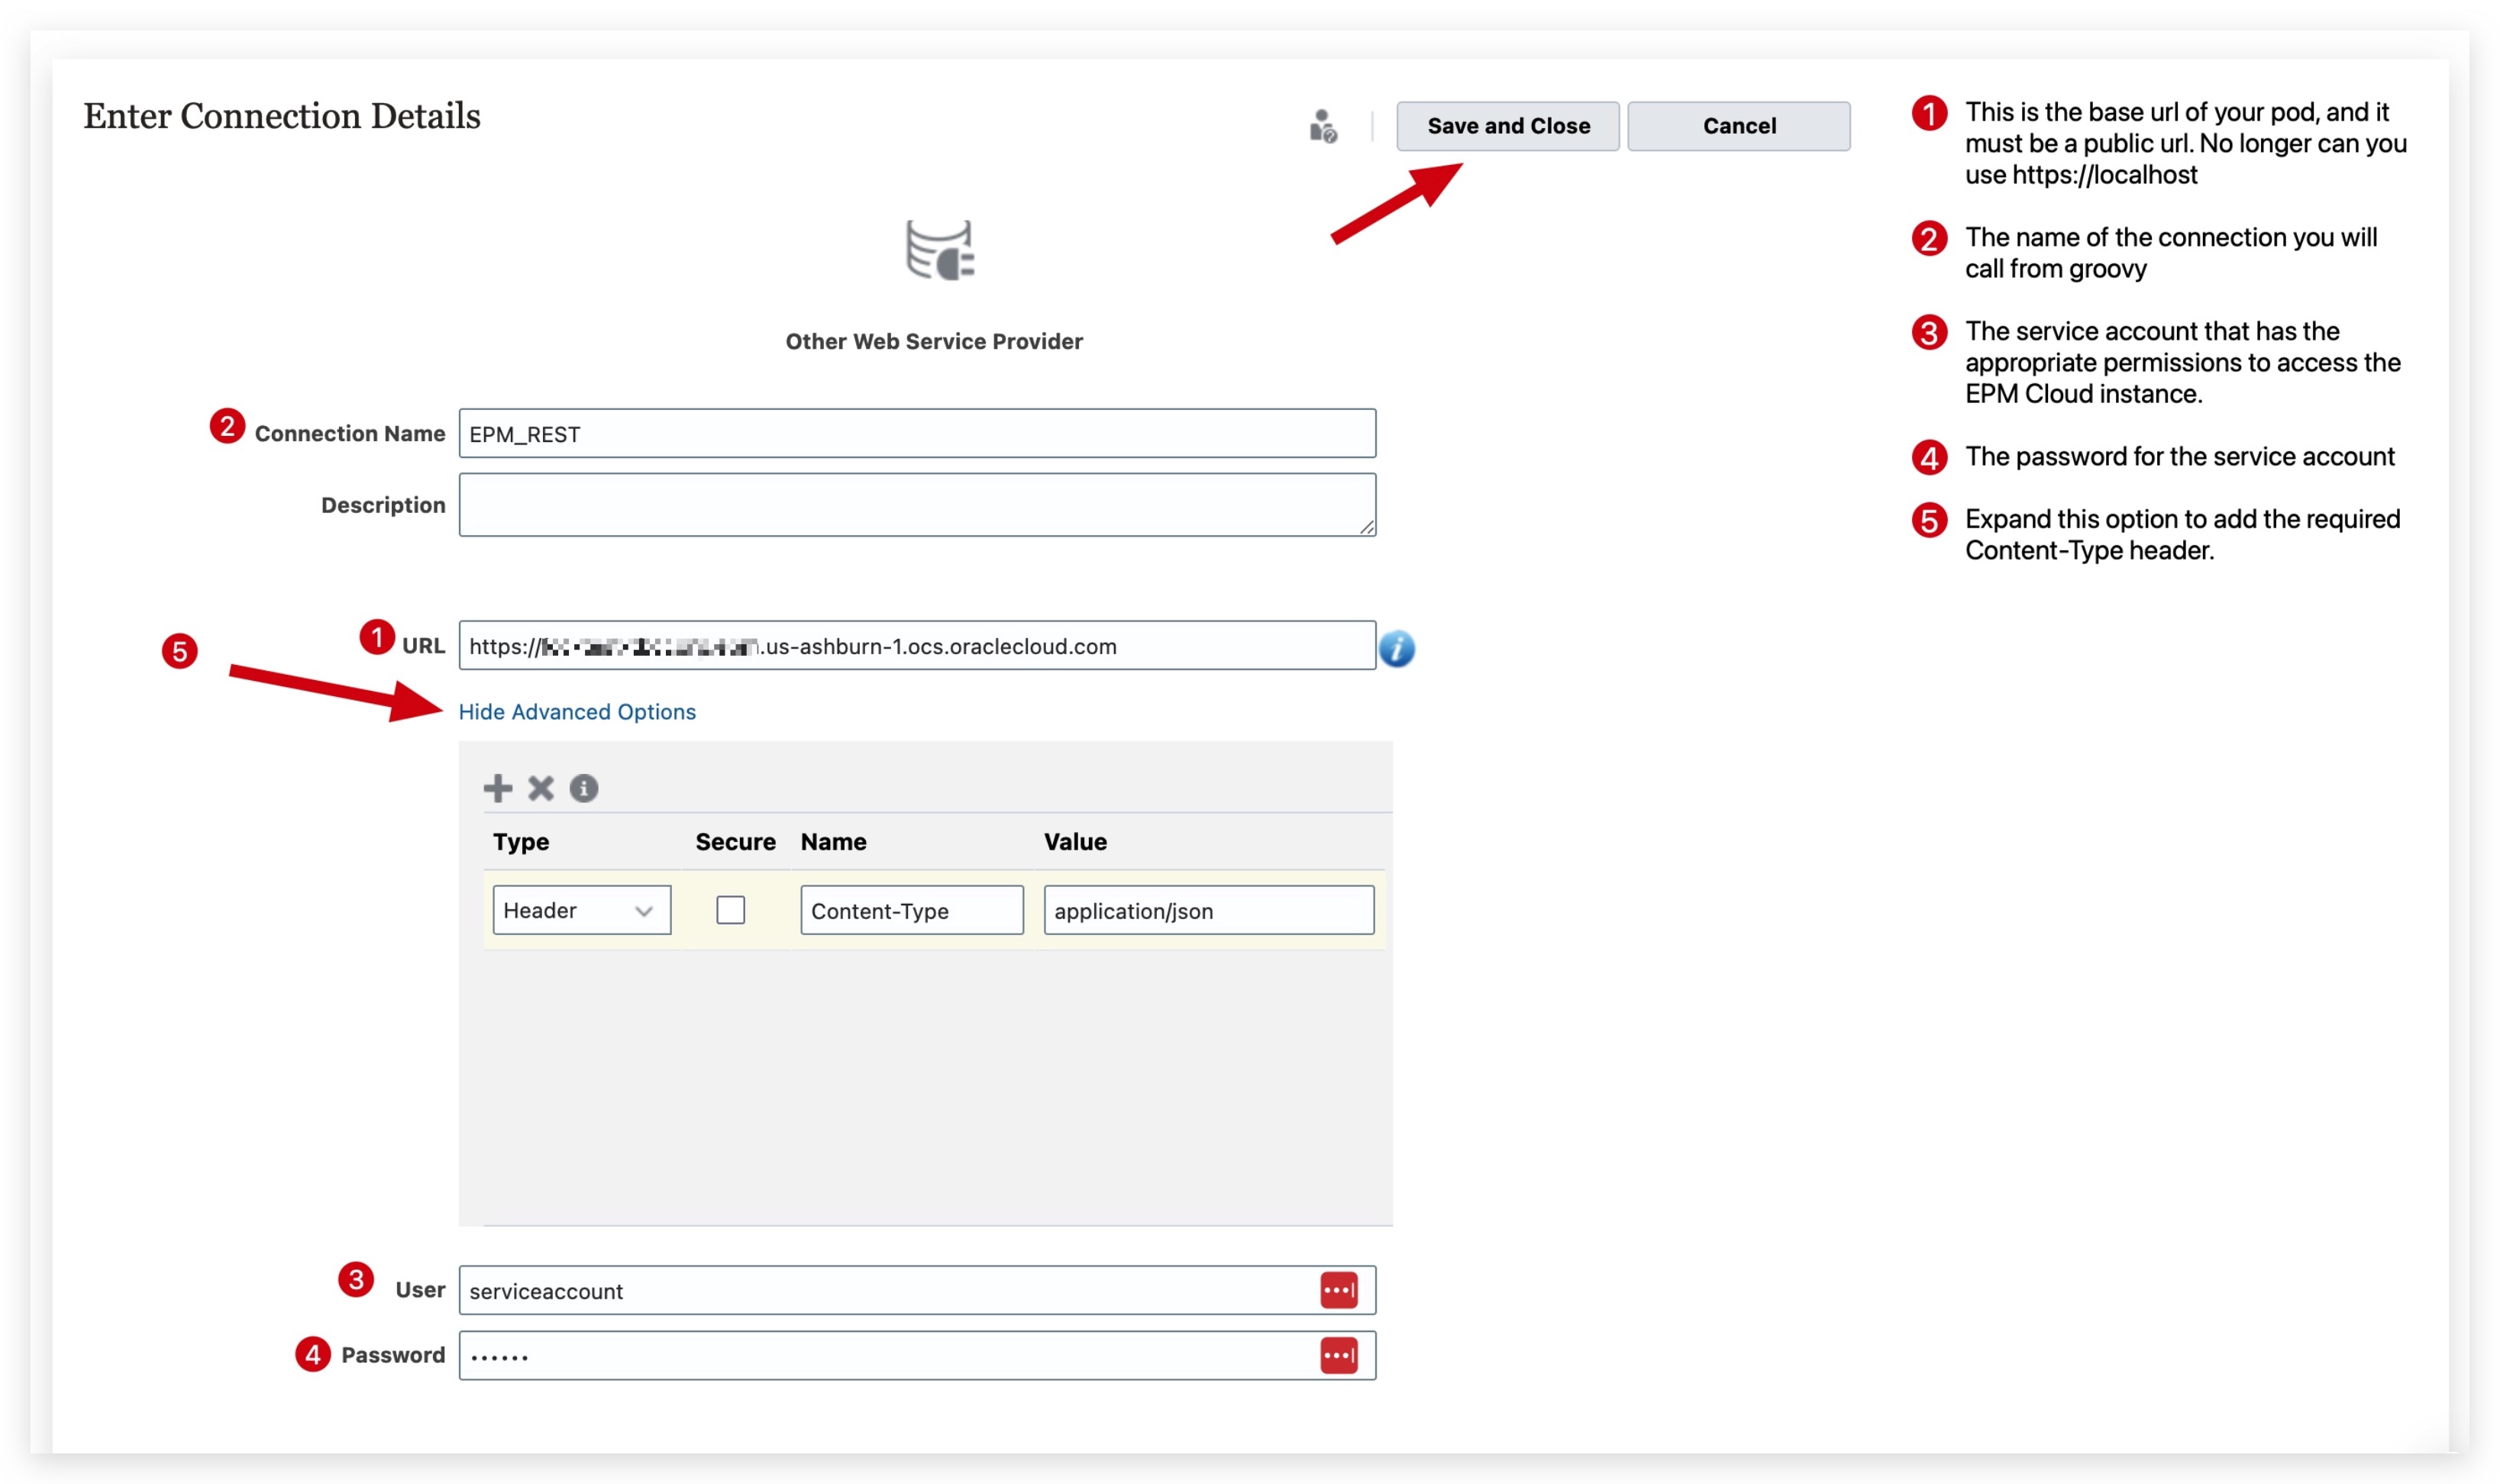Click the Enter Connection Details heading
2500x1484 pixels.
(x=282, y=116)
